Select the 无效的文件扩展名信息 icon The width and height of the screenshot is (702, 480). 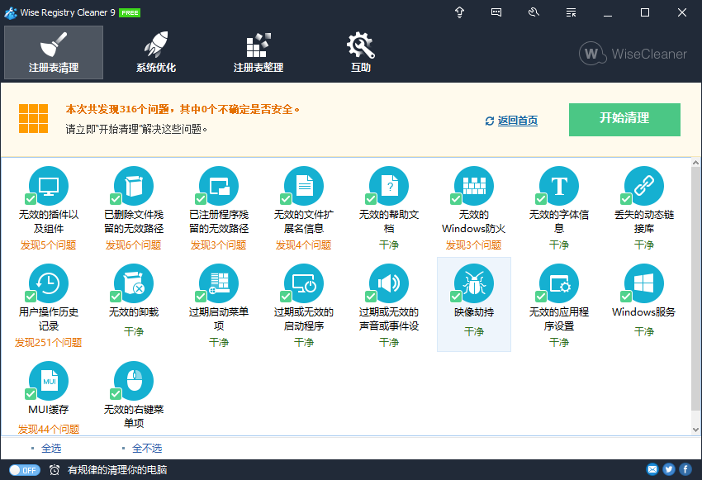pos(304,186)
